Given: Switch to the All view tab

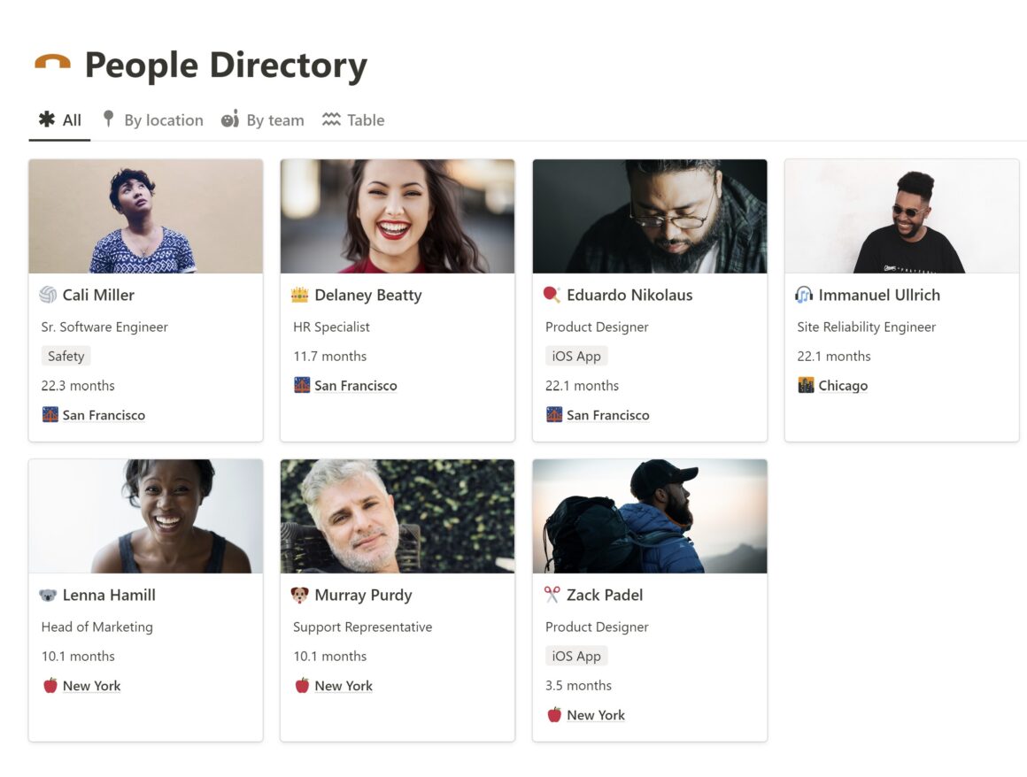Looking at the screenshot, I should coord(59,120).
